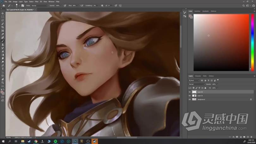Toggle Quick Mask mode
This screenshot has height=144, width=256.
tap(3, 97)
